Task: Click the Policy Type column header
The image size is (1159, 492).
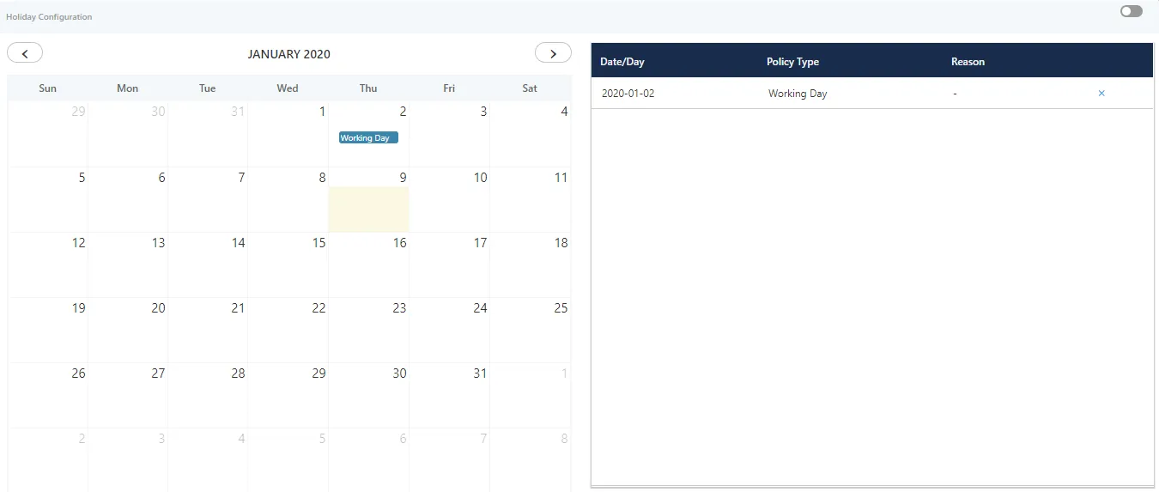Action: (x=792, y=62)
